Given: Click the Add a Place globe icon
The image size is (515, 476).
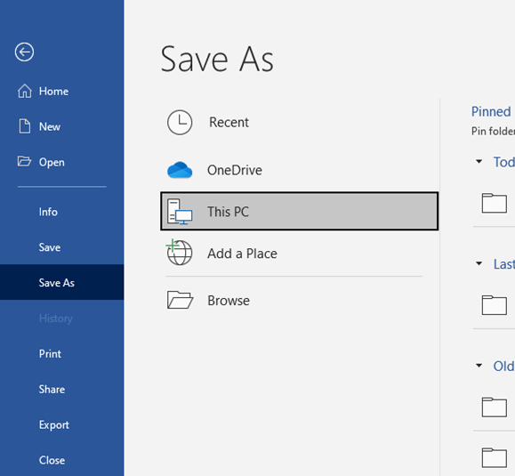Looking at the screenshot, I should [x=179, y=253].
